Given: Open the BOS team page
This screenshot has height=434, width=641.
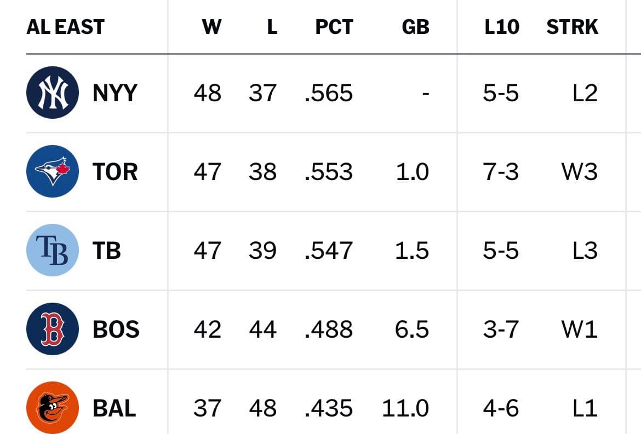Looking at the screenshot, I should click(116, 329).
